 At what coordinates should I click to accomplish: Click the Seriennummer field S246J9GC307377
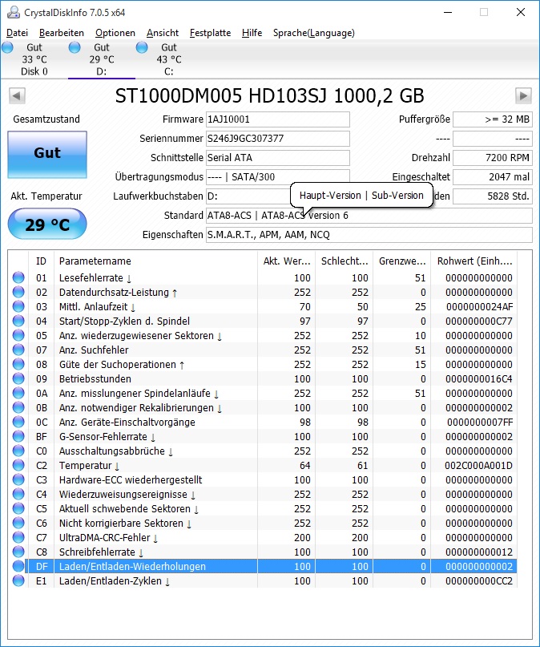[x=278, y=139]
